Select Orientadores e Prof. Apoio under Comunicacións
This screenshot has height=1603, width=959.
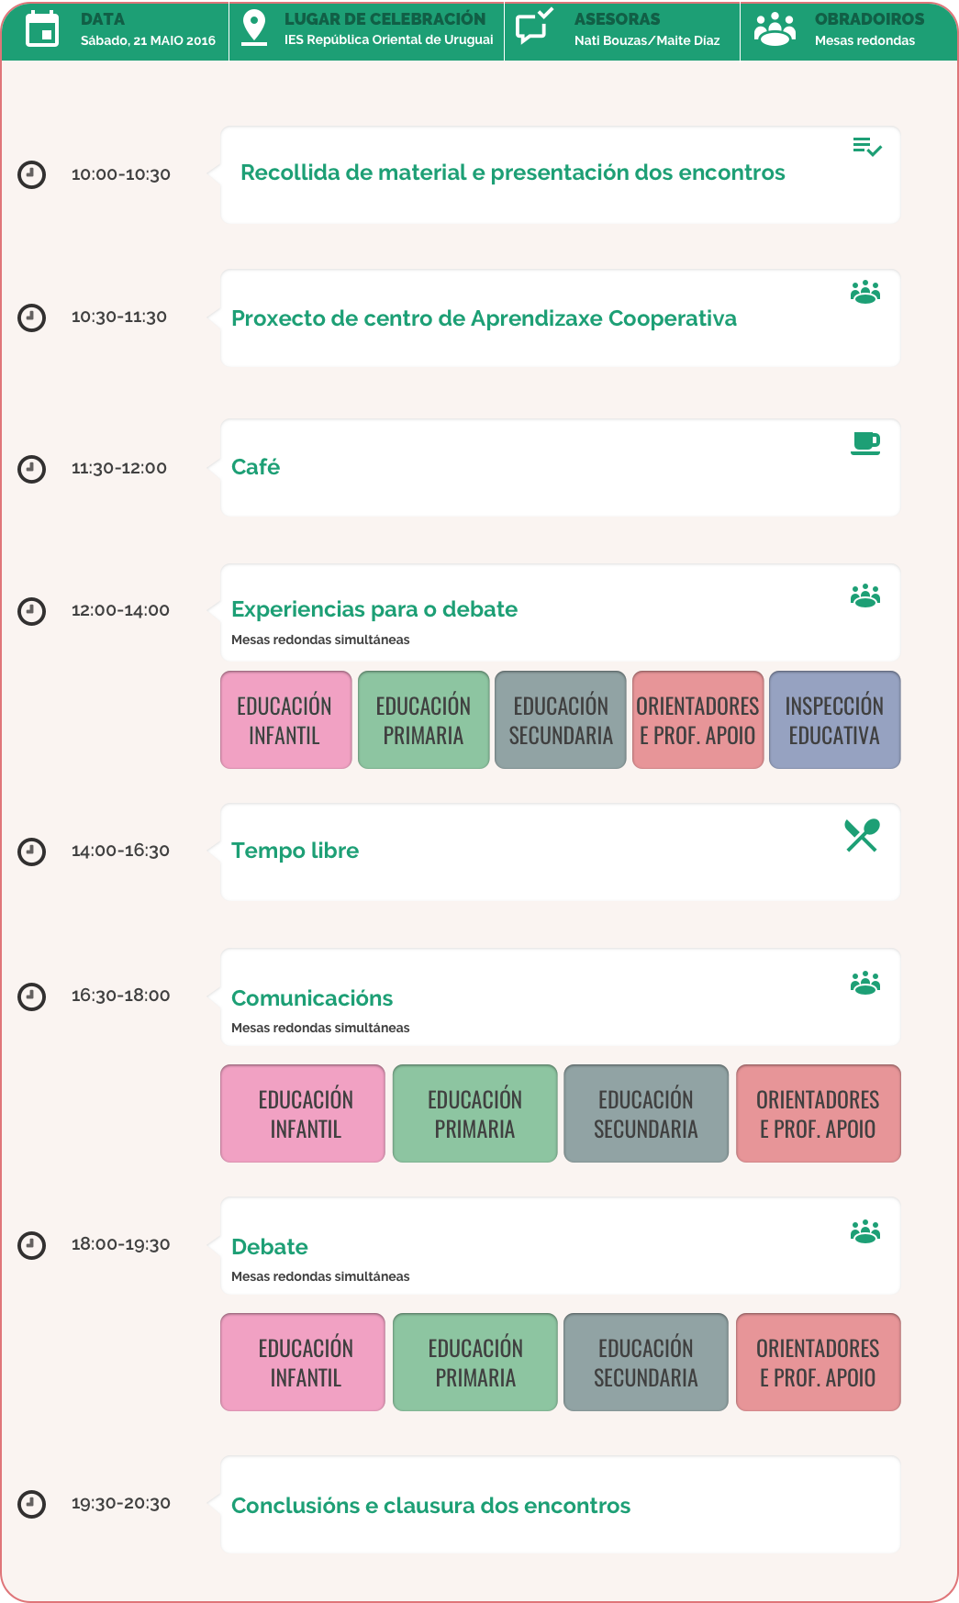[818, 1114]
